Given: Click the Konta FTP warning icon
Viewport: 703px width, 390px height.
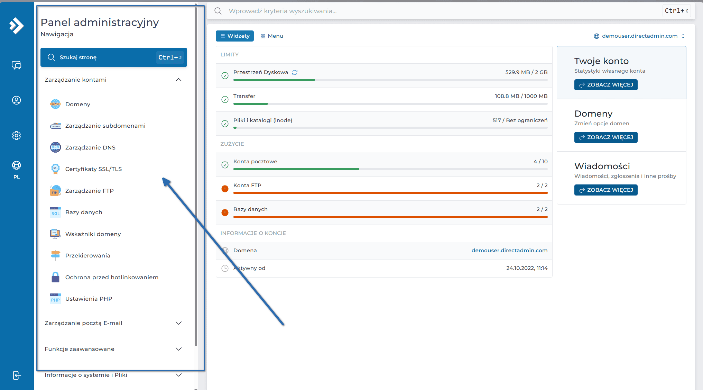Looking at the screenshot, I should click(225, 189).
